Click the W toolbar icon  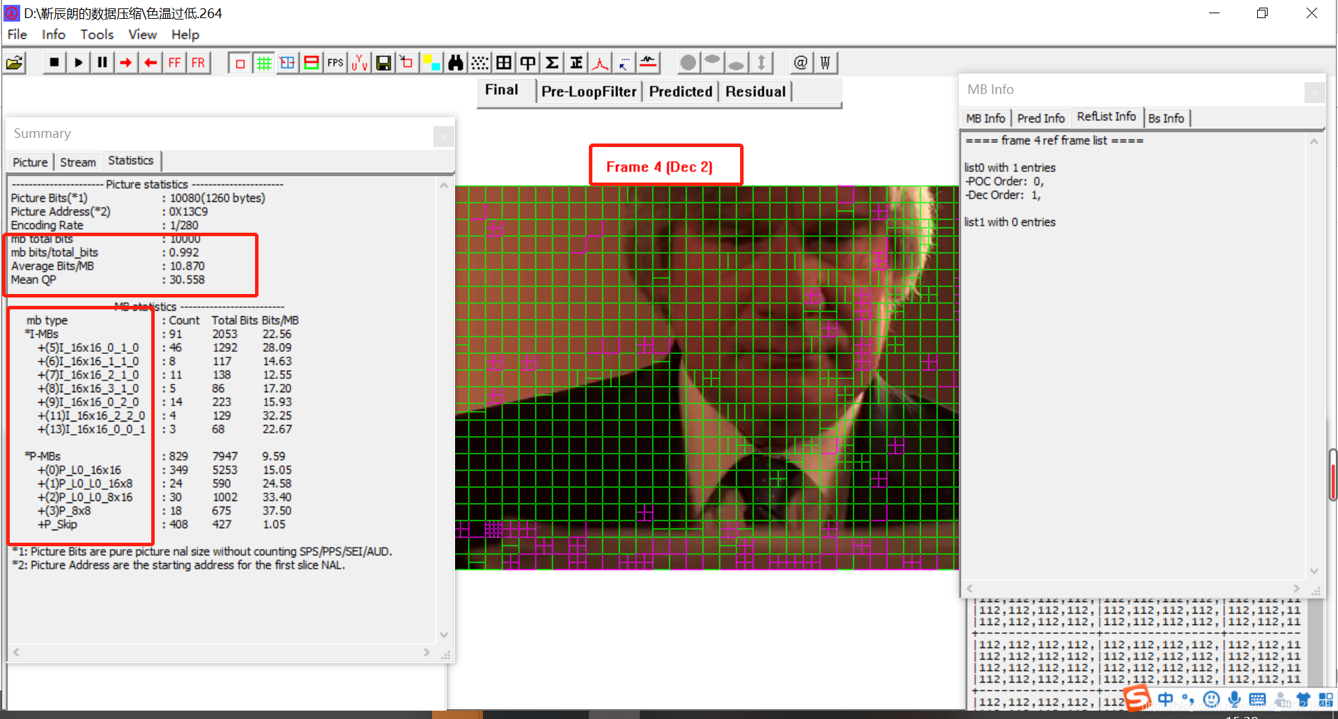click(825, 63)
